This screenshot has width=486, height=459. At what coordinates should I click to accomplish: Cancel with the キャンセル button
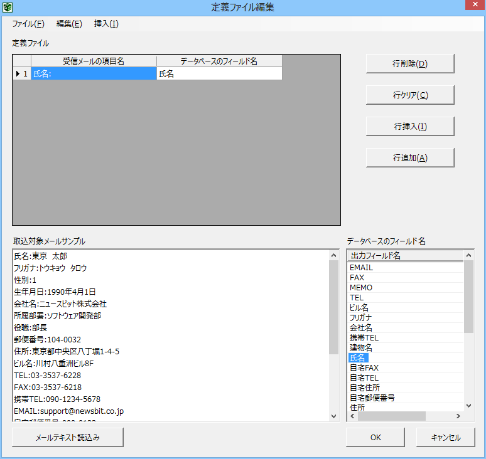445,437
